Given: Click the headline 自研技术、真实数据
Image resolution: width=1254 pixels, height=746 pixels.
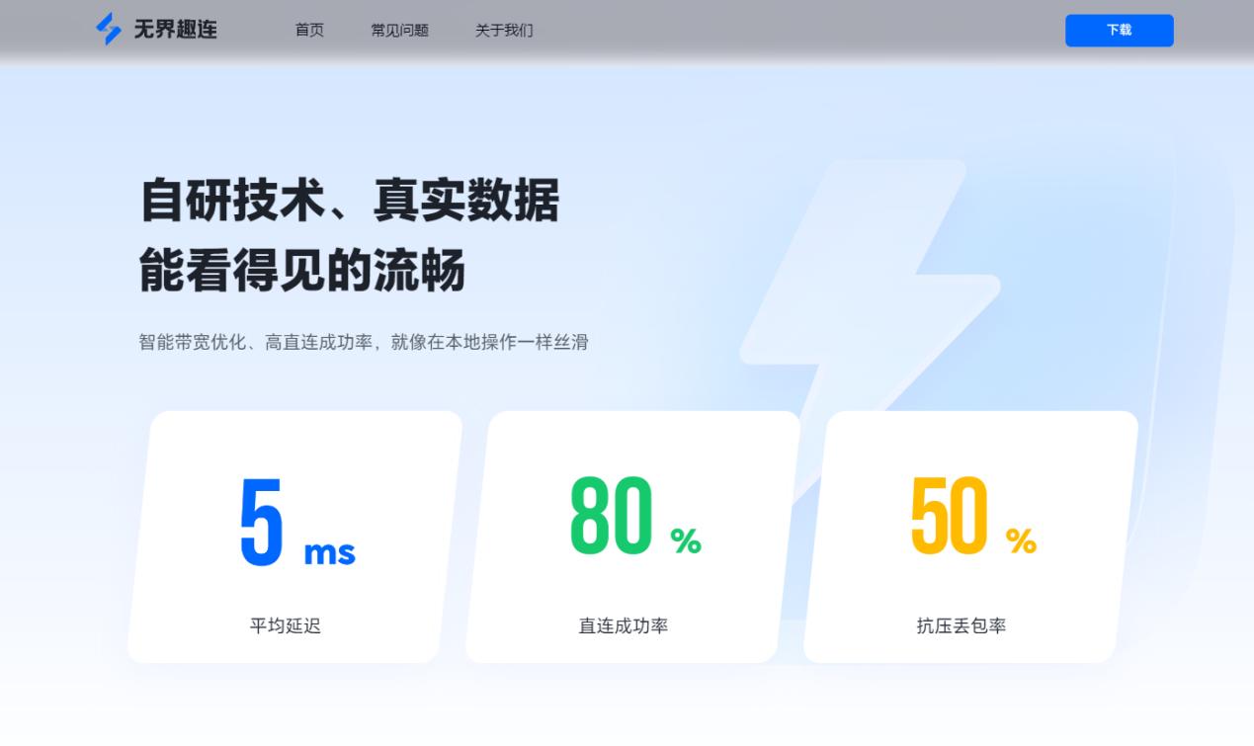Looking at the screenshot, I should (x=348, y=201).
